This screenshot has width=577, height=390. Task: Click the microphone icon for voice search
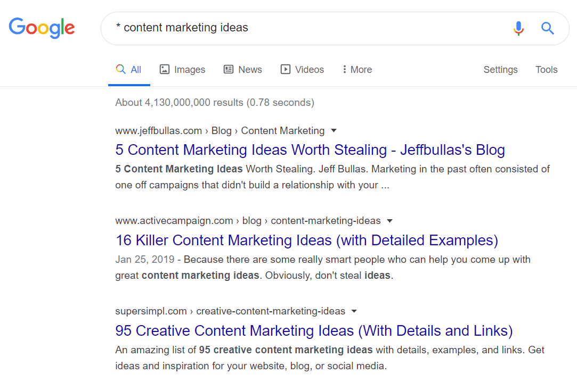click(518, 28)
